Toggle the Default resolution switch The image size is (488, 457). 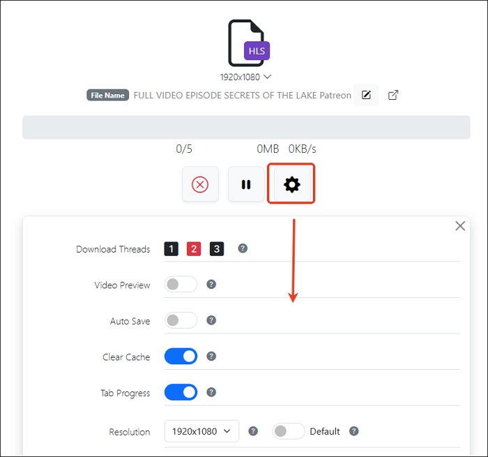click(289, 431)
